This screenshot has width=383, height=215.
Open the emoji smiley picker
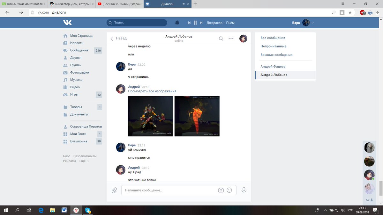click(229, 190)
